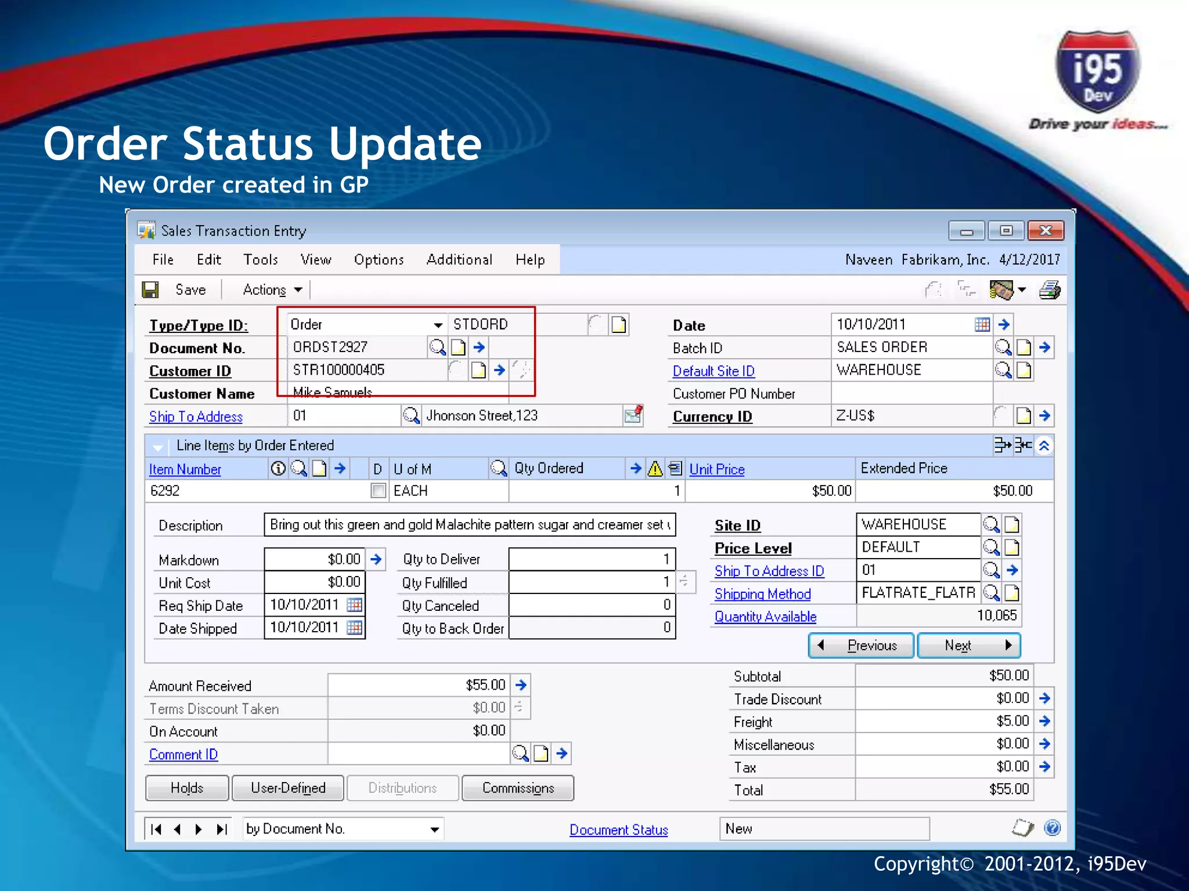
Task: Click the Next button
Action: (x=969, y=645)
